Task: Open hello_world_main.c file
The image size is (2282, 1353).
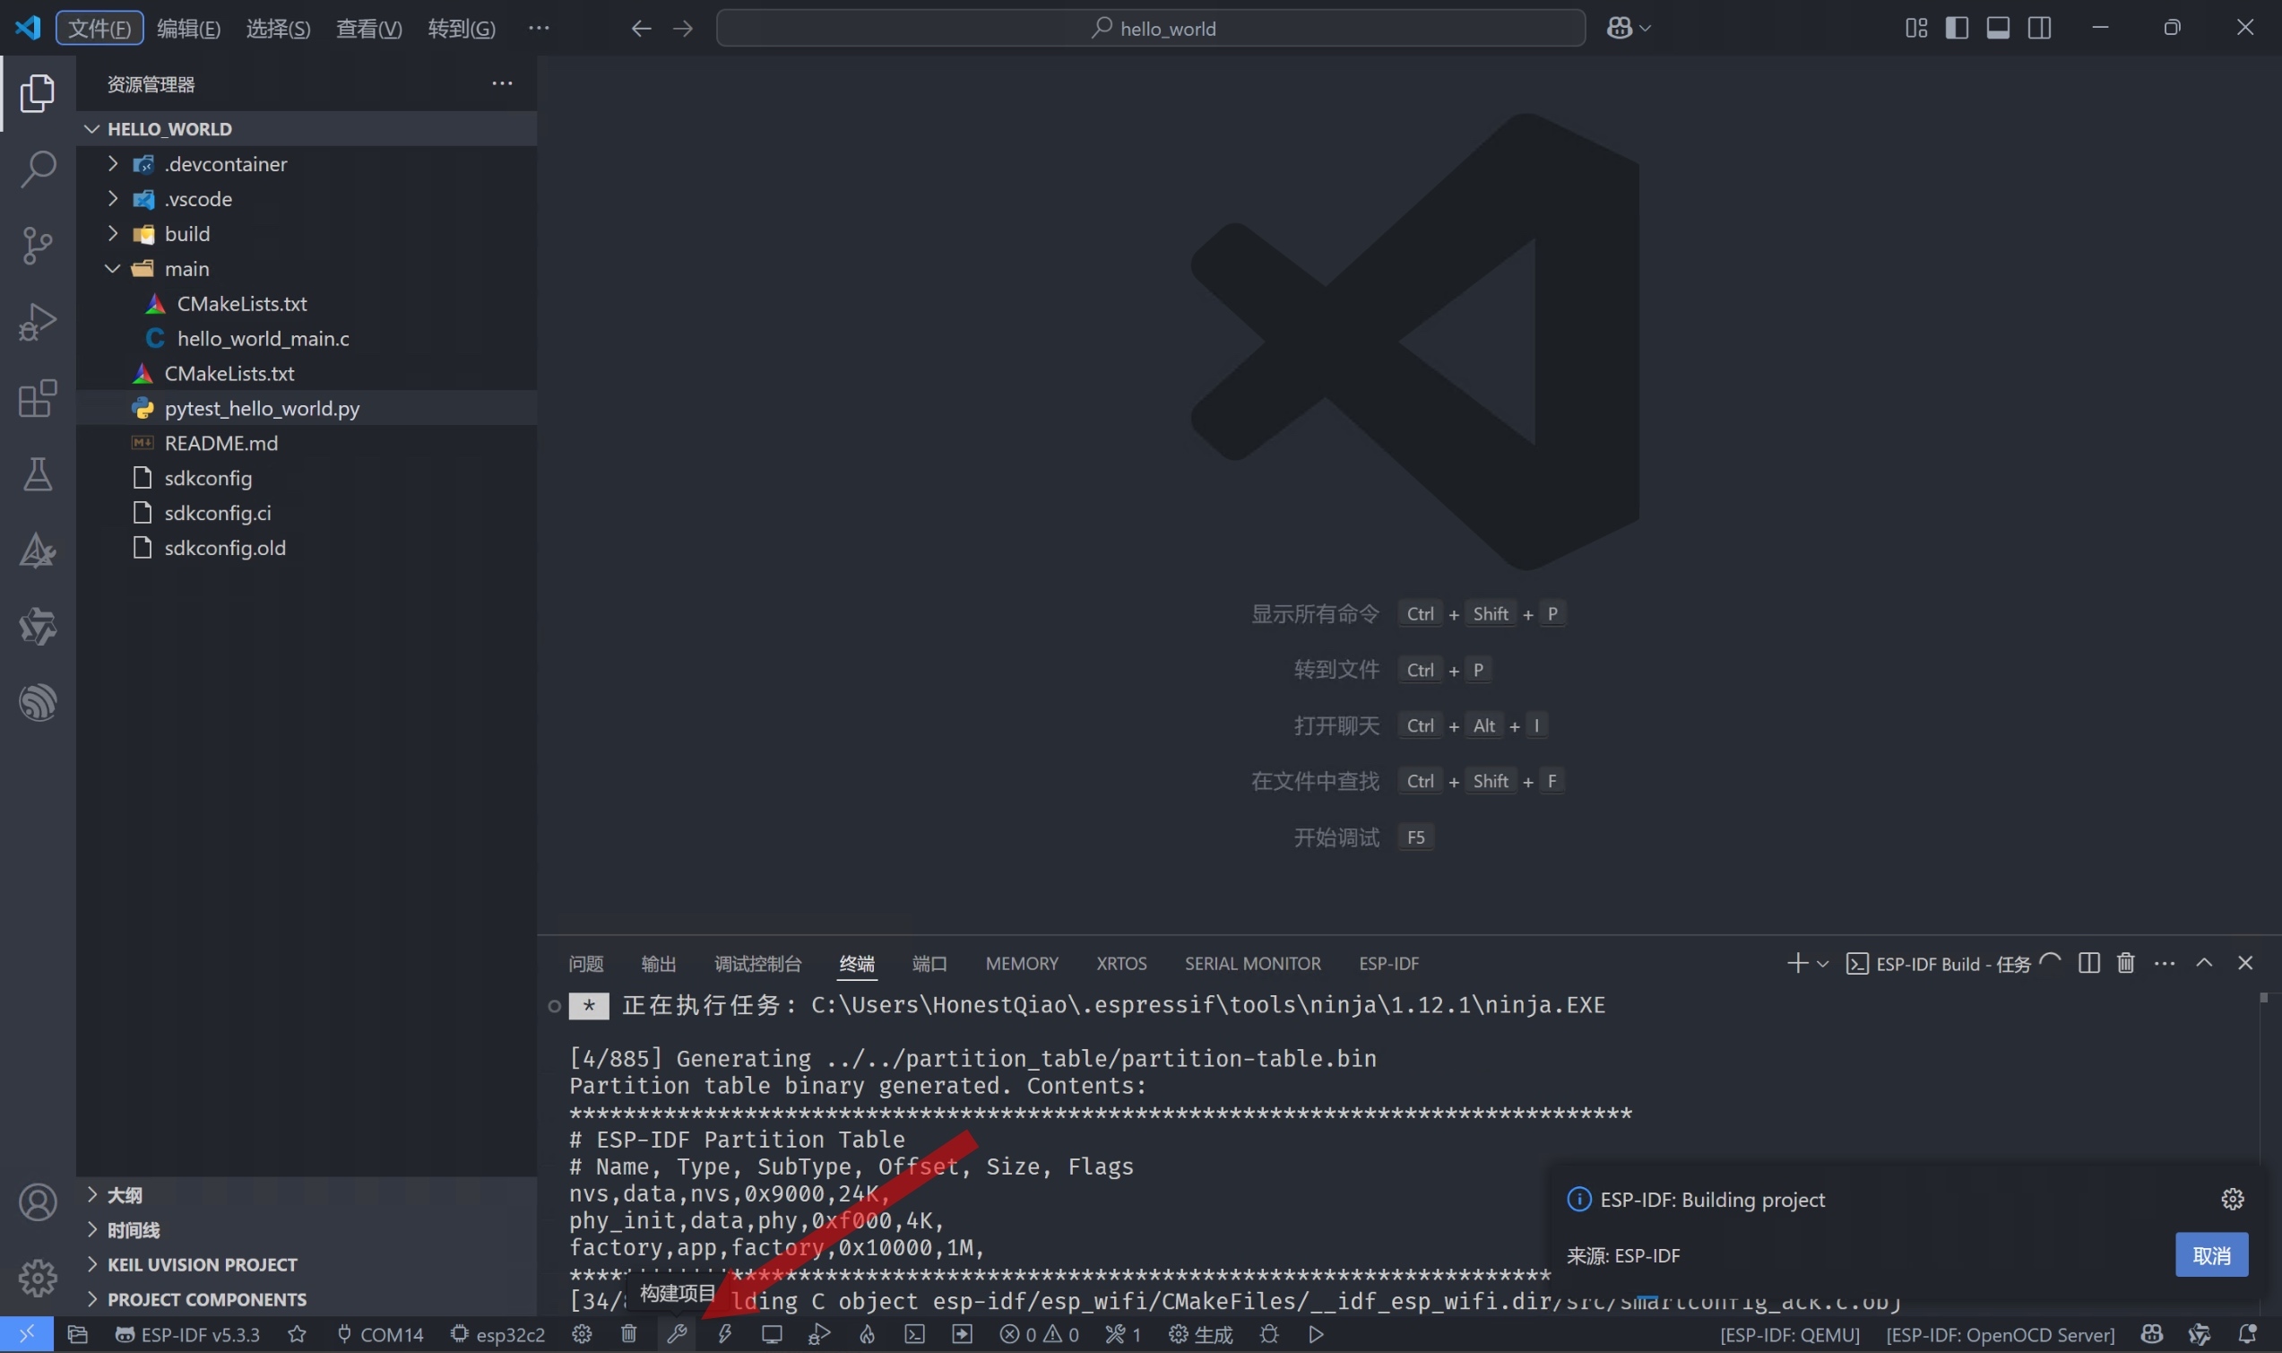Action: 263,338
